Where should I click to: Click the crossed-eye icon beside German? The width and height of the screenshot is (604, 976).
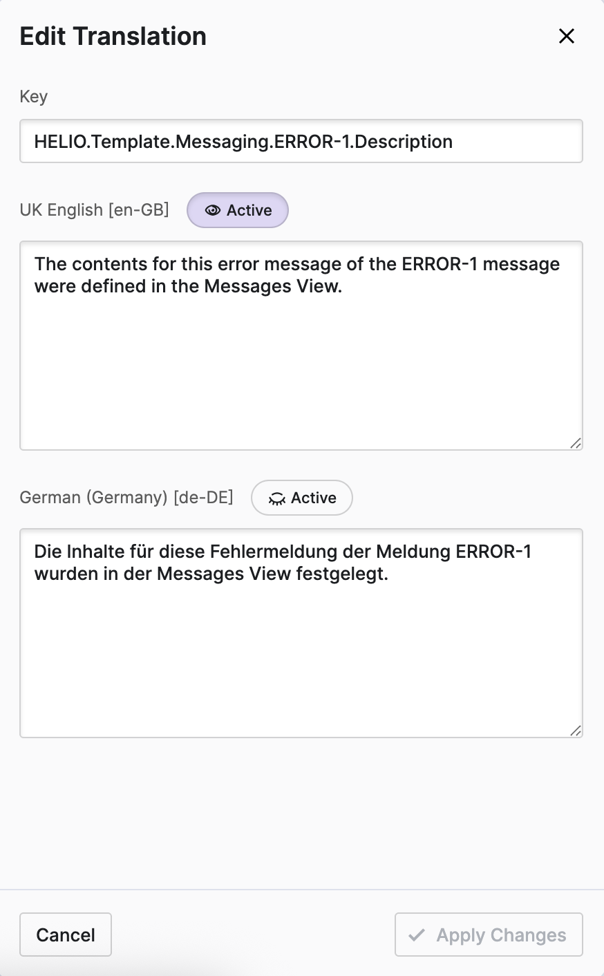(x=277, y=499)
